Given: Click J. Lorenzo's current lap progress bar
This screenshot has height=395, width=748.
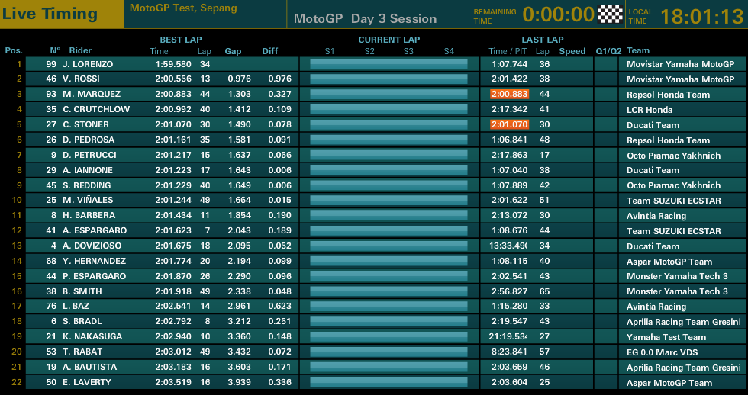Looking at the screenshot, I should 389,64.
